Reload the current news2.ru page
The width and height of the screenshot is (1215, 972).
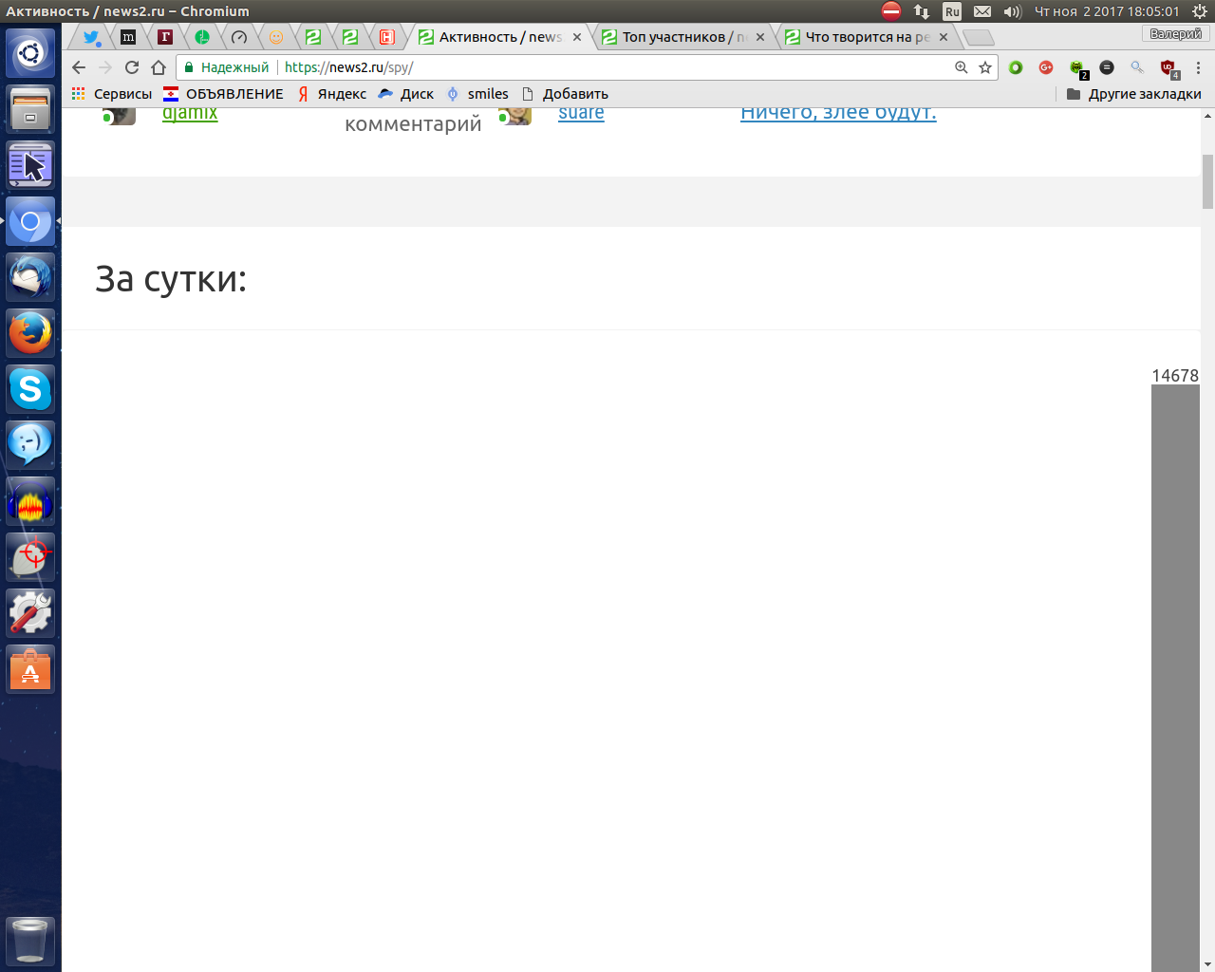(132, 67)
